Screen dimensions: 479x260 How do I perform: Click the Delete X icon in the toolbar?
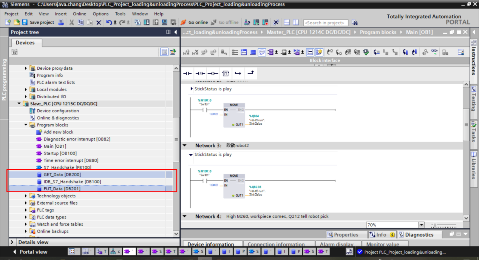click(x=99, y=23)
